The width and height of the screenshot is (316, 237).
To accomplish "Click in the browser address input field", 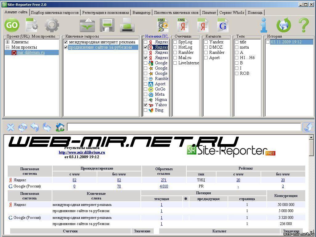I will pos(184,127).
